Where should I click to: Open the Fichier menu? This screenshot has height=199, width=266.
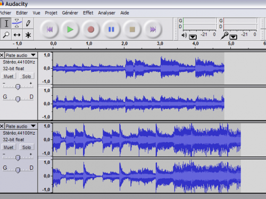(5, 13)
